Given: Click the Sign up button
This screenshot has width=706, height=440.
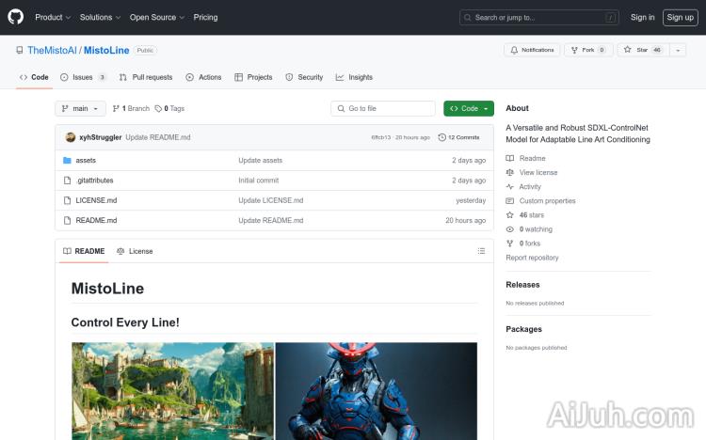Looking at the screenshot, I should tap(679, 17).
